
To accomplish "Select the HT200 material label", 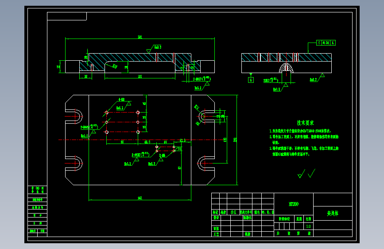I will point(293,204).
